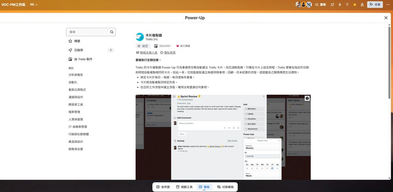Click the info badge on the preview image
This screenshot has width=393, height=192.
(307, 98)
